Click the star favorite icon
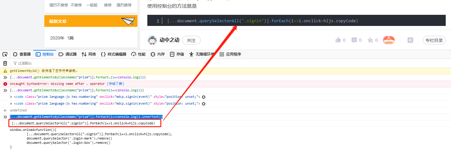451x150 pixels. (370, 40)
